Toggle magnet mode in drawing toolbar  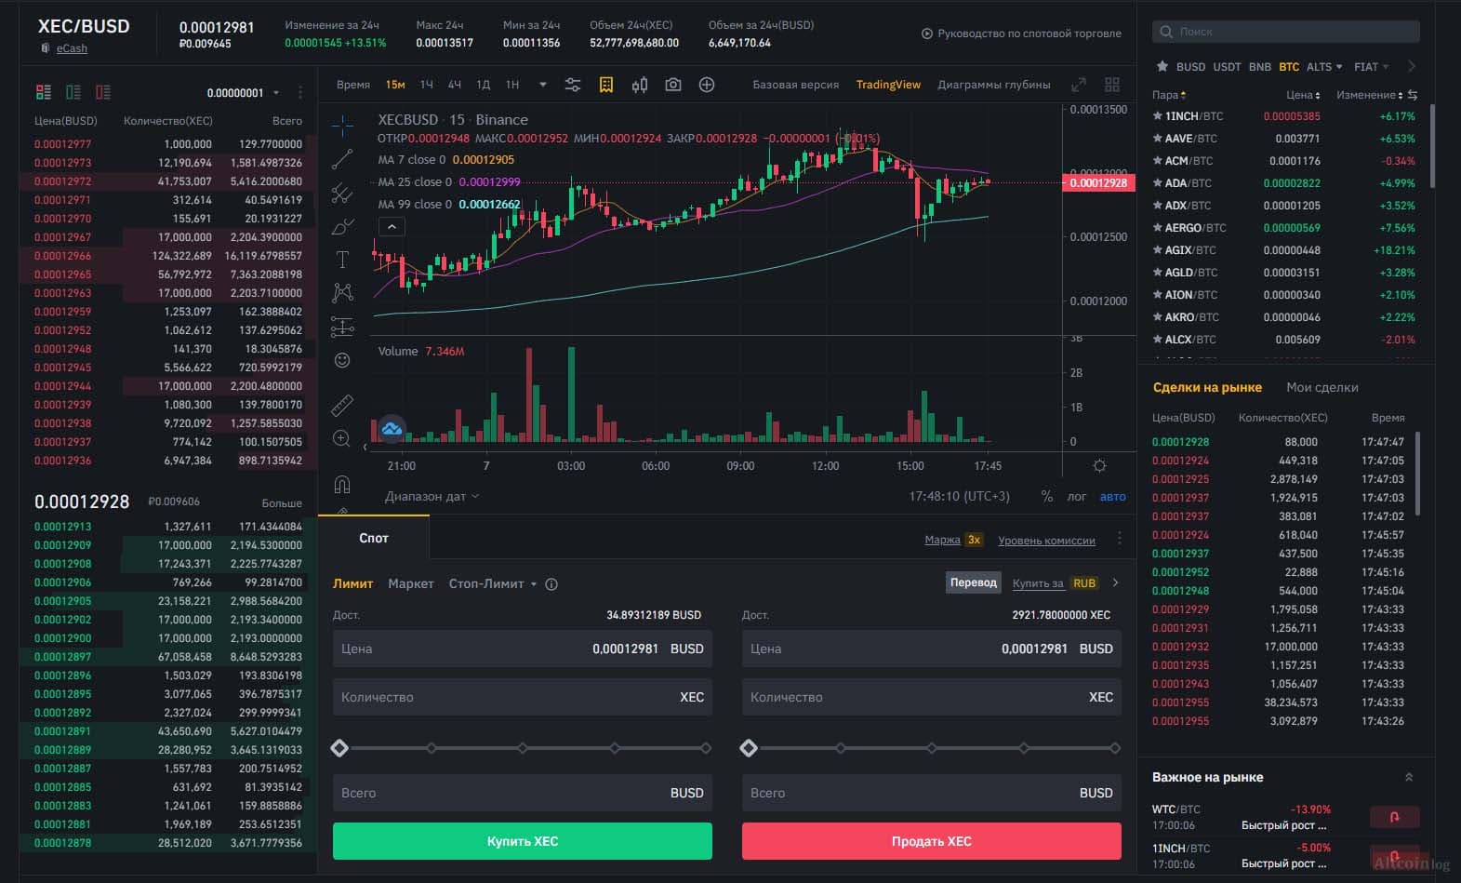[x=342, y=484]
